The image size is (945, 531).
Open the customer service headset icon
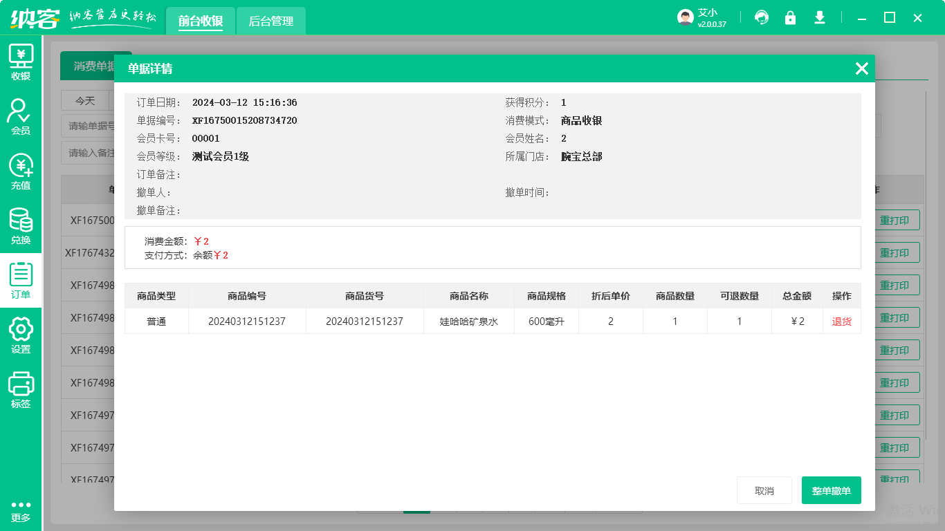coord(762,17)
